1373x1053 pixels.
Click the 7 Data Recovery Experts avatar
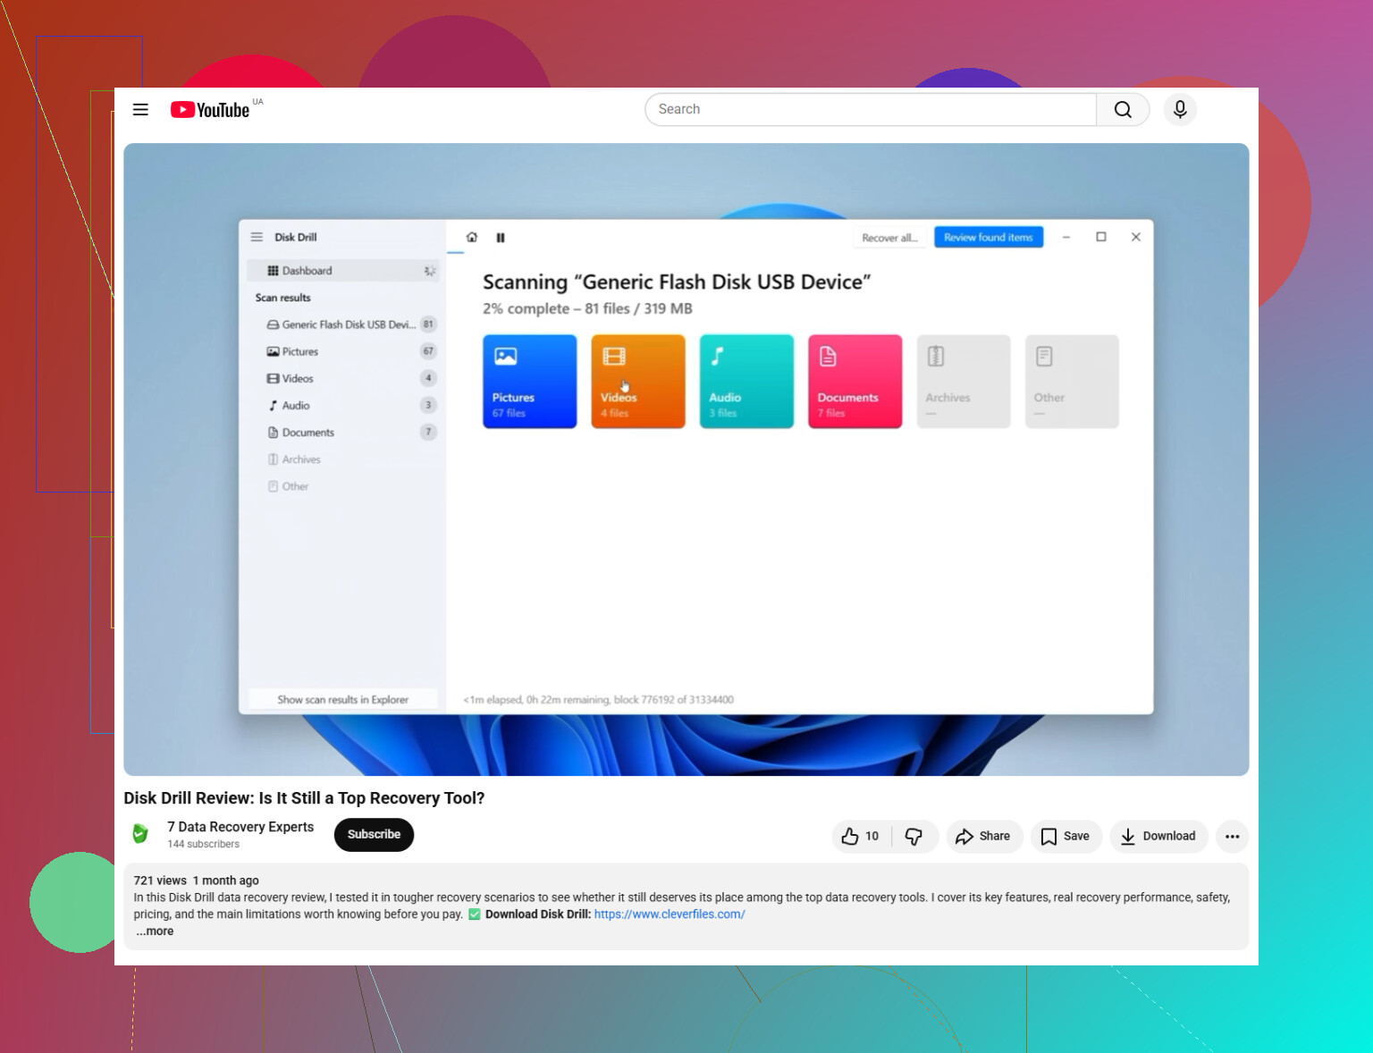pos(140,834)
